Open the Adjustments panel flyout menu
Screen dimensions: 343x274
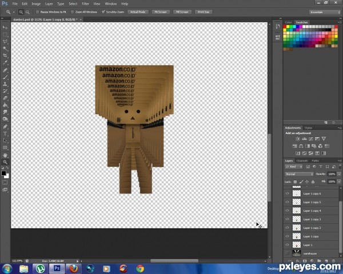pos(339,128)
